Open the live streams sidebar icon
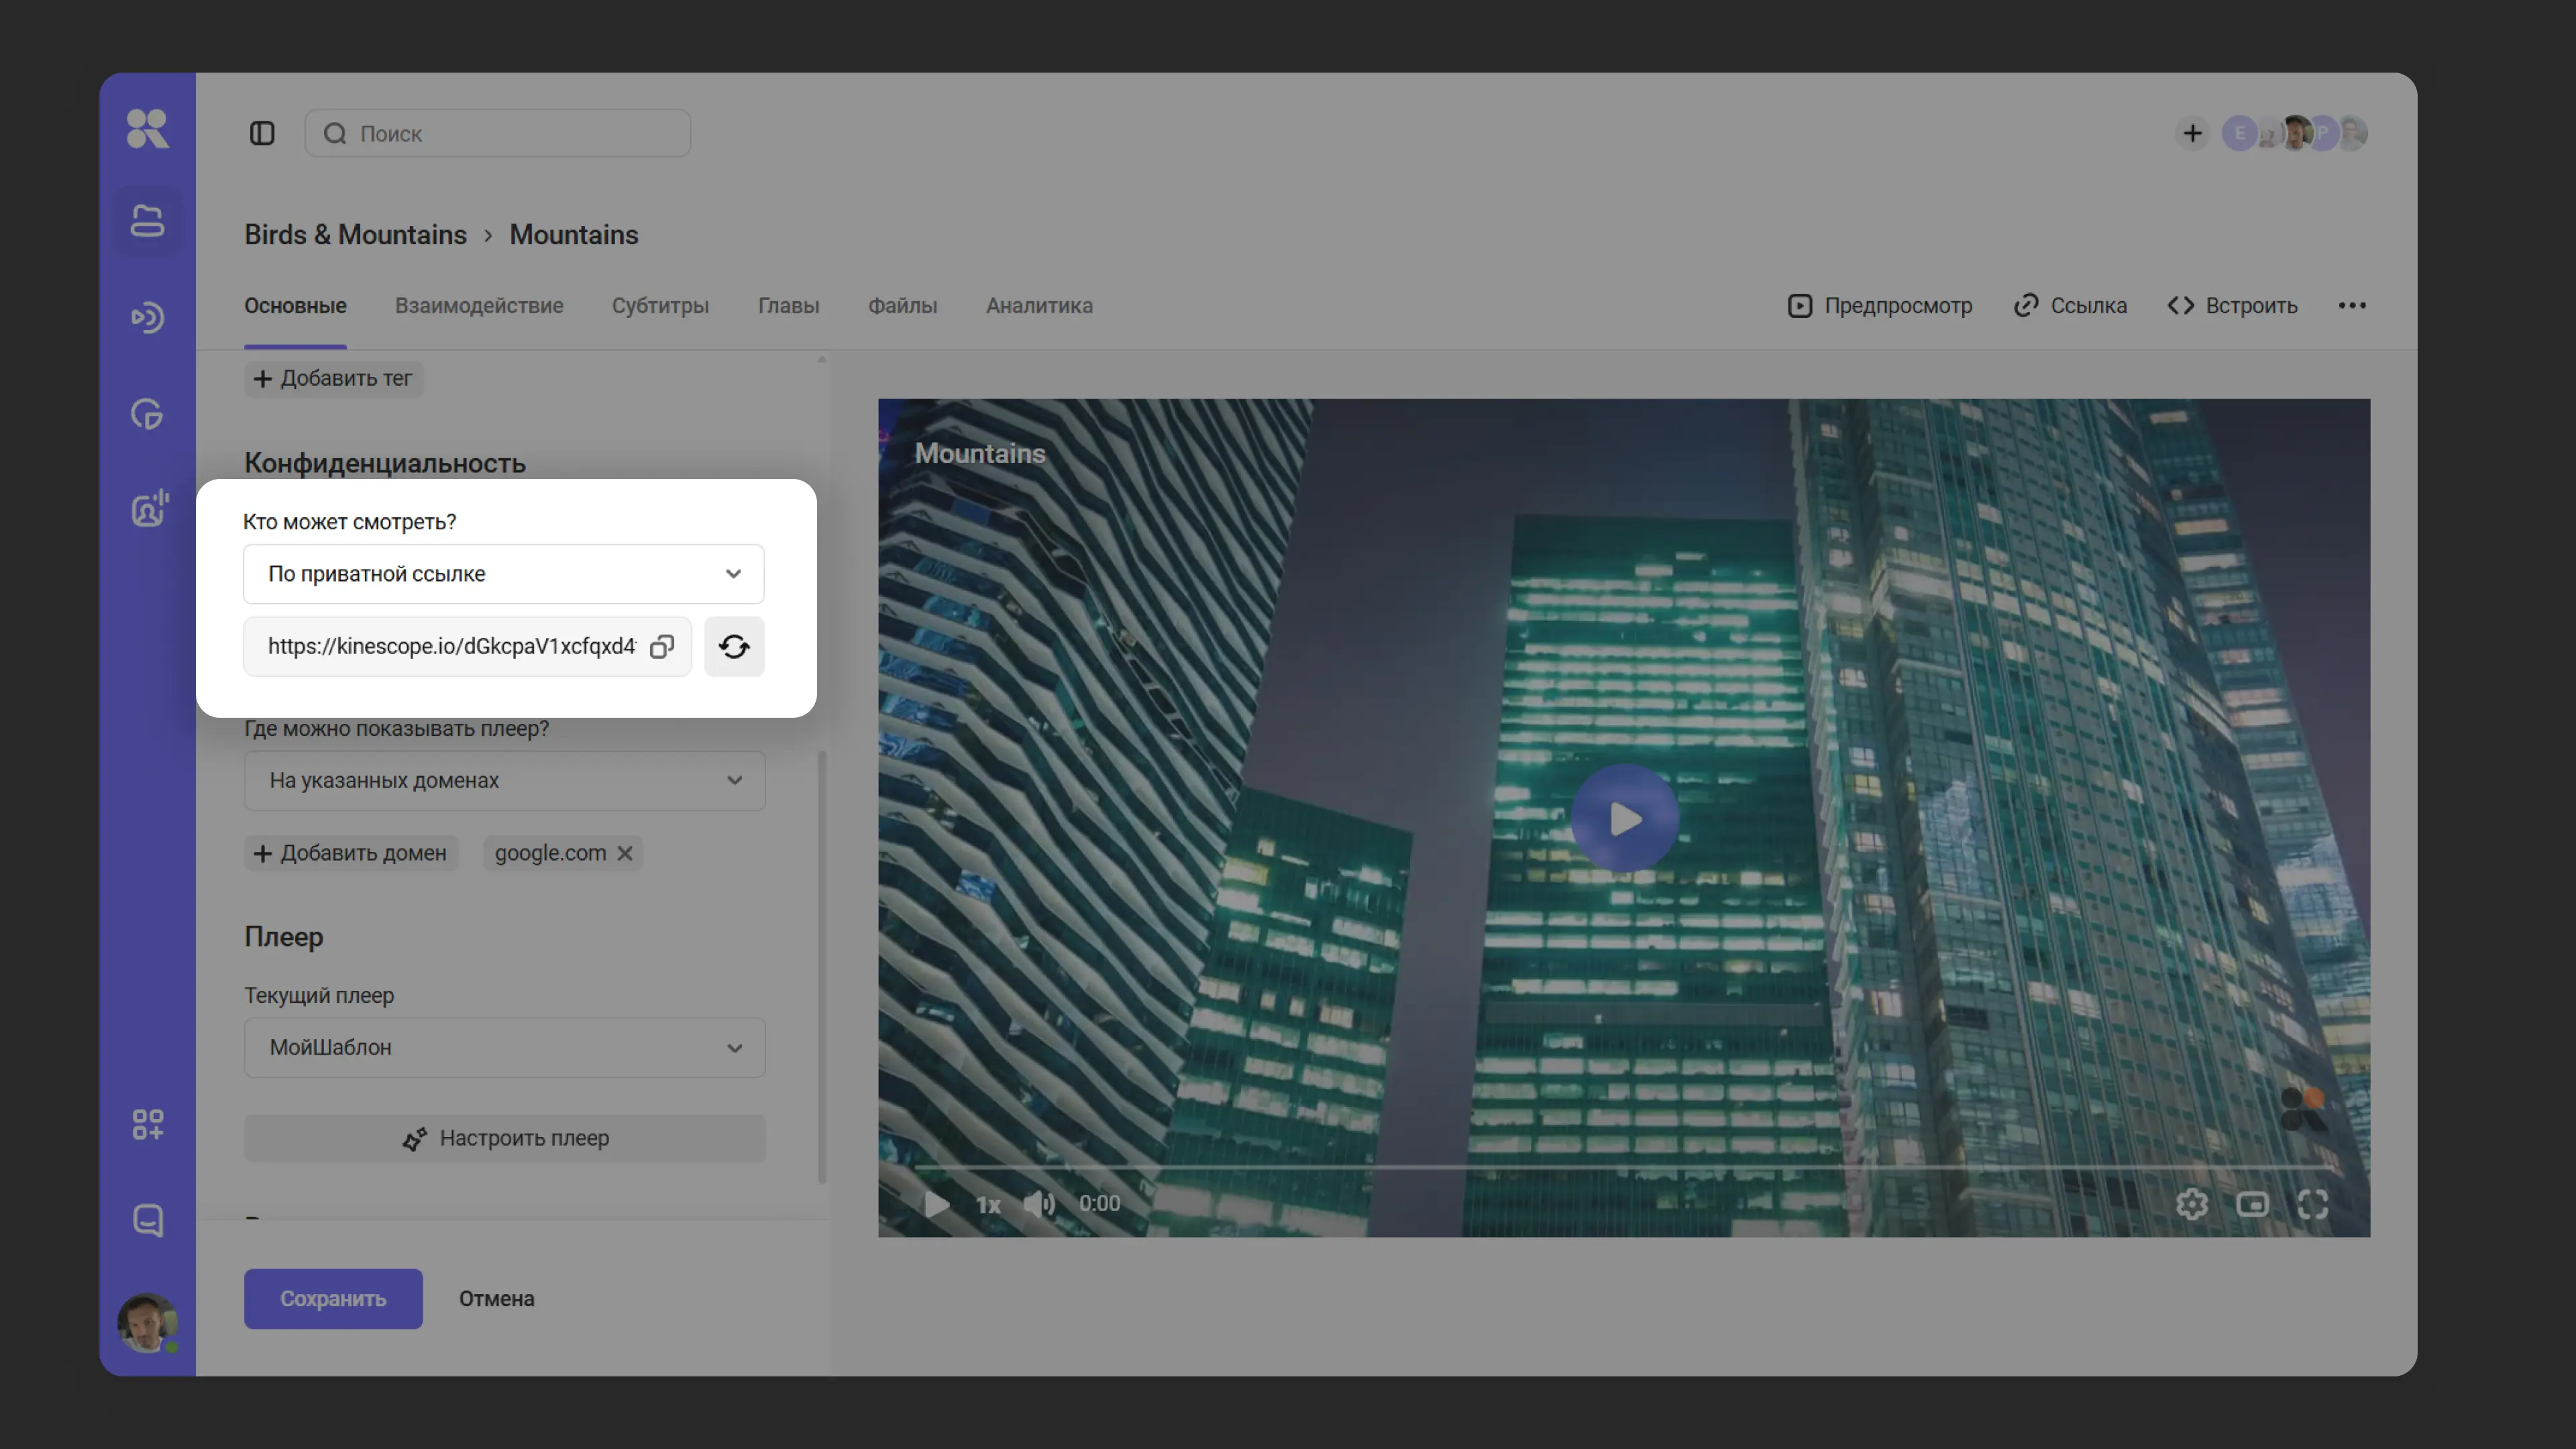Viewport: 2576px width, 1449px height. [x=147, y=317]
